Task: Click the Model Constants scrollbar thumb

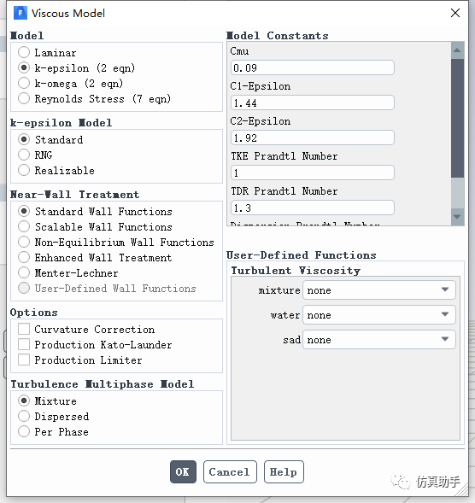Action: tap(457, 118)
